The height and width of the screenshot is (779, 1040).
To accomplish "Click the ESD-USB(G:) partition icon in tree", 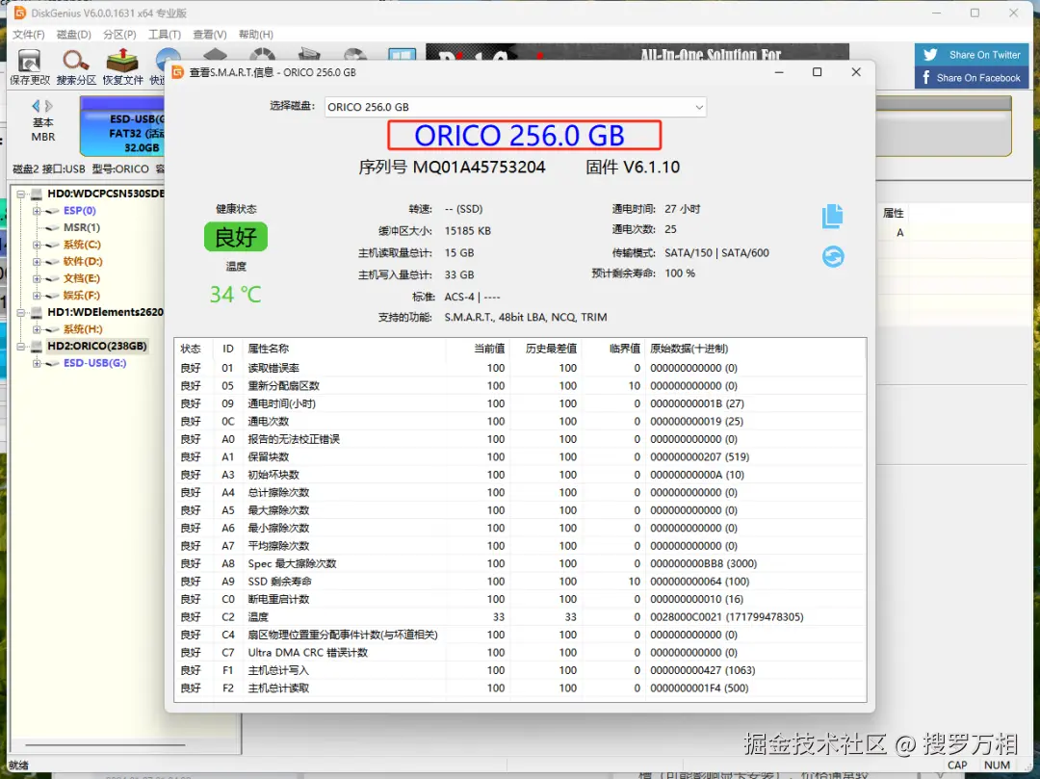I will (x=53, y=363).
